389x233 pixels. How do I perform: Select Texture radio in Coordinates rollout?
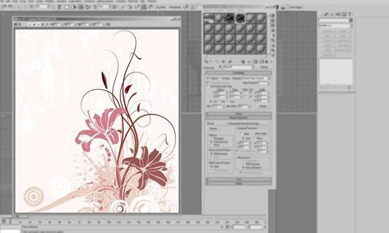[208, 79]
